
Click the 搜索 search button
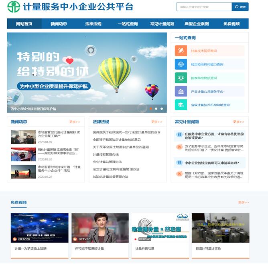(x=240, y=7)
